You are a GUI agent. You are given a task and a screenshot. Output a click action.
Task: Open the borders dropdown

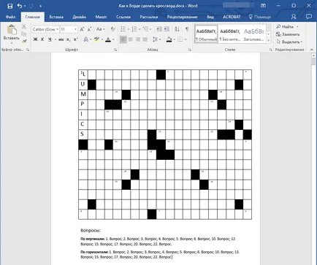click(x=186, y=39)
